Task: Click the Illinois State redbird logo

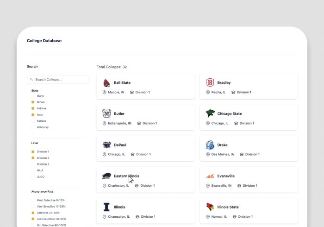Action: coord(210,207)
